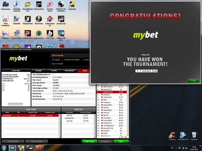Switch to the Details tab

(39, 71)
